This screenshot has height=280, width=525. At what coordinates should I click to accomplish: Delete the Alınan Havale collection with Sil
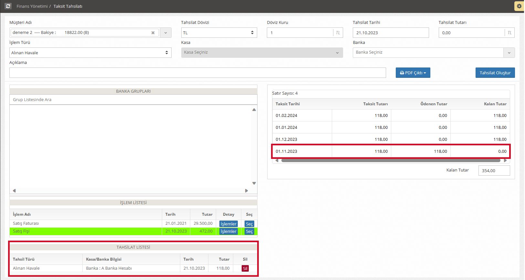[245, 268]
